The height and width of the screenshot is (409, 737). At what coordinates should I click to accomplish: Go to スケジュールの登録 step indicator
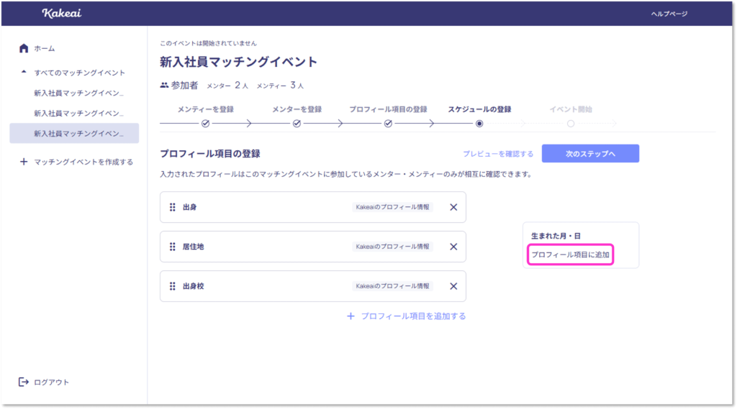(479, 124)
